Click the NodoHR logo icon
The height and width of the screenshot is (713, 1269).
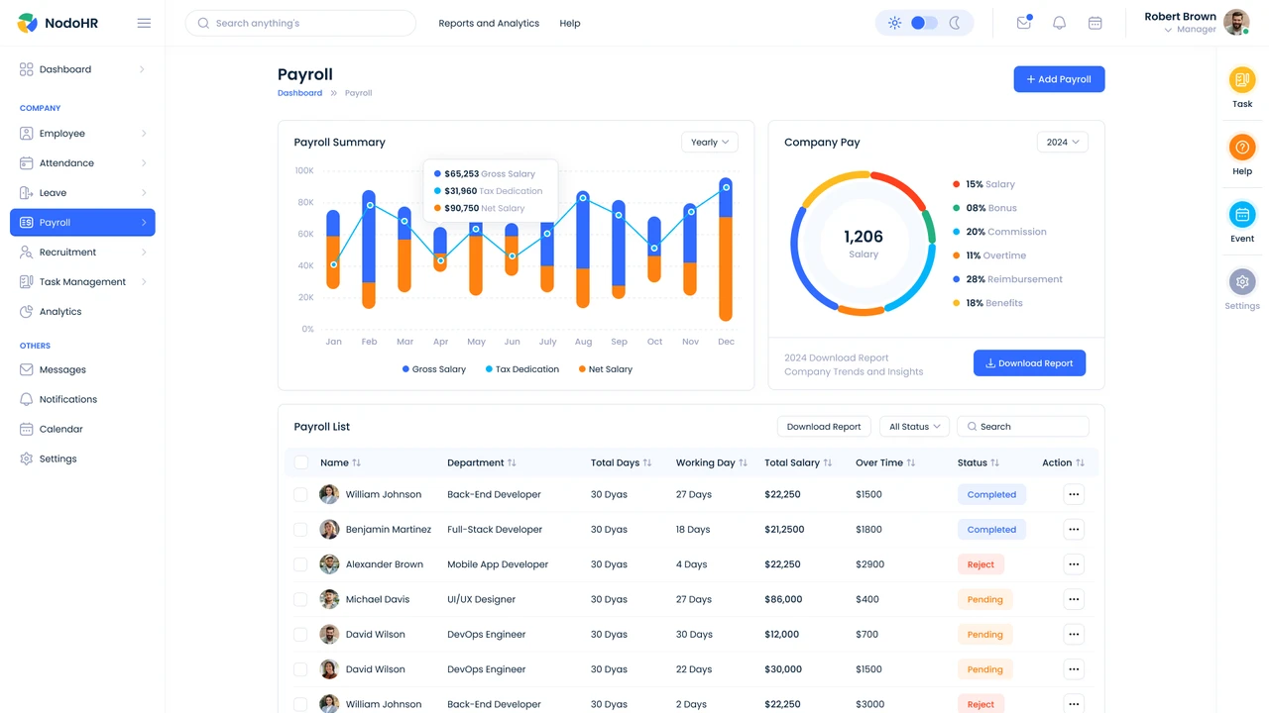tap(27, 23)
